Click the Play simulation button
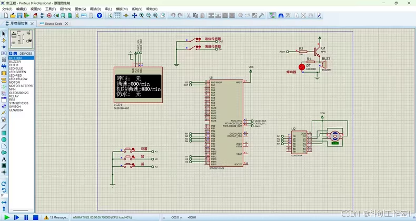 pyautogui.click(x=7, y=217)
